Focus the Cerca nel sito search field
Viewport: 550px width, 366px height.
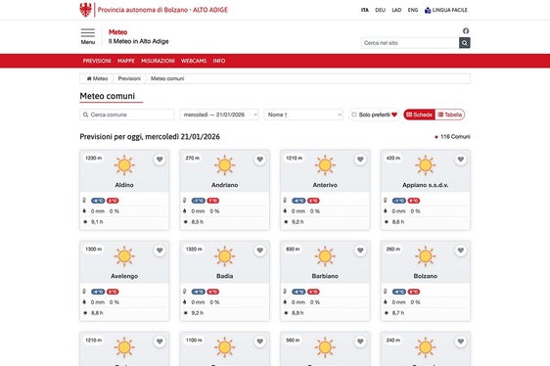(x=410, y=43)
